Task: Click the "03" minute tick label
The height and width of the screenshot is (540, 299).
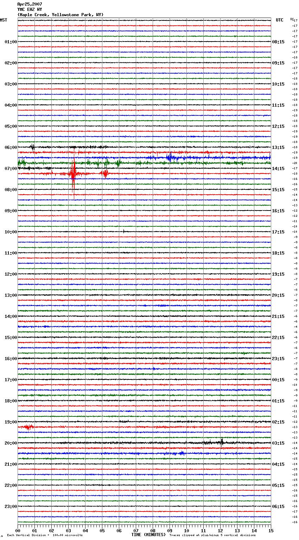Action: (69, 530)
